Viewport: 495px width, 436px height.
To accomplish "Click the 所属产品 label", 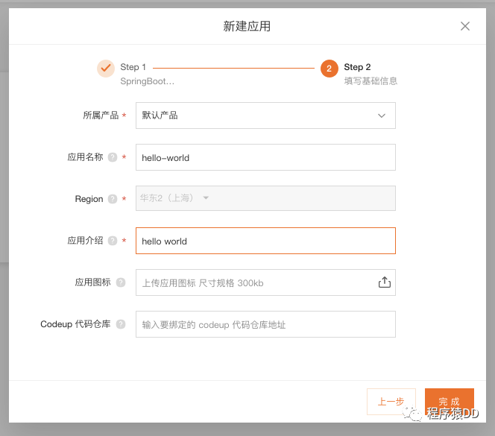I will click(x=101, y=116).
